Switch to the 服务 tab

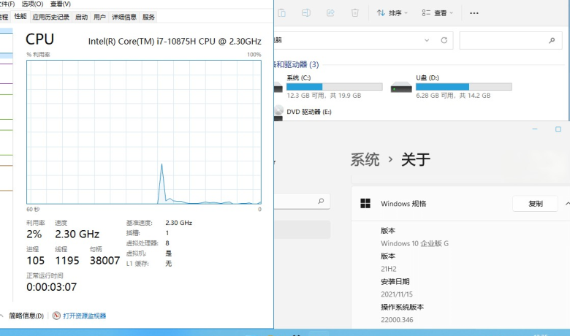point(148,17)
